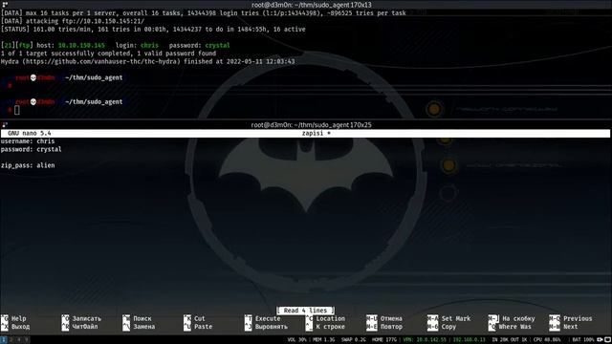This screenshot has width=612, height=344.
Task: Click the Отмена (undo) shortcut
Action: (384, 318)
